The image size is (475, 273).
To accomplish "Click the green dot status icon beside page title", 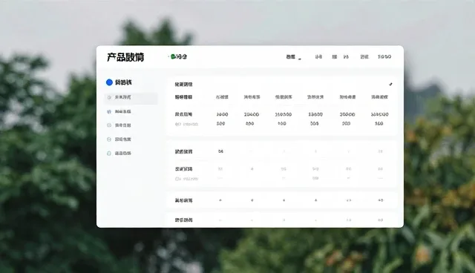I will (173, 56).
